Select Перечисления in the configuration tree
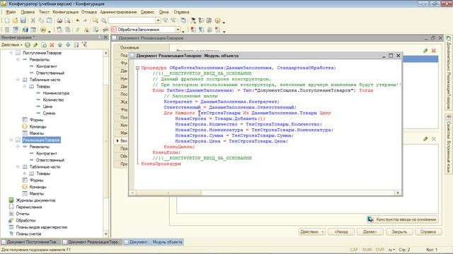Screen dimensions: 453x254 pos(29,207)
